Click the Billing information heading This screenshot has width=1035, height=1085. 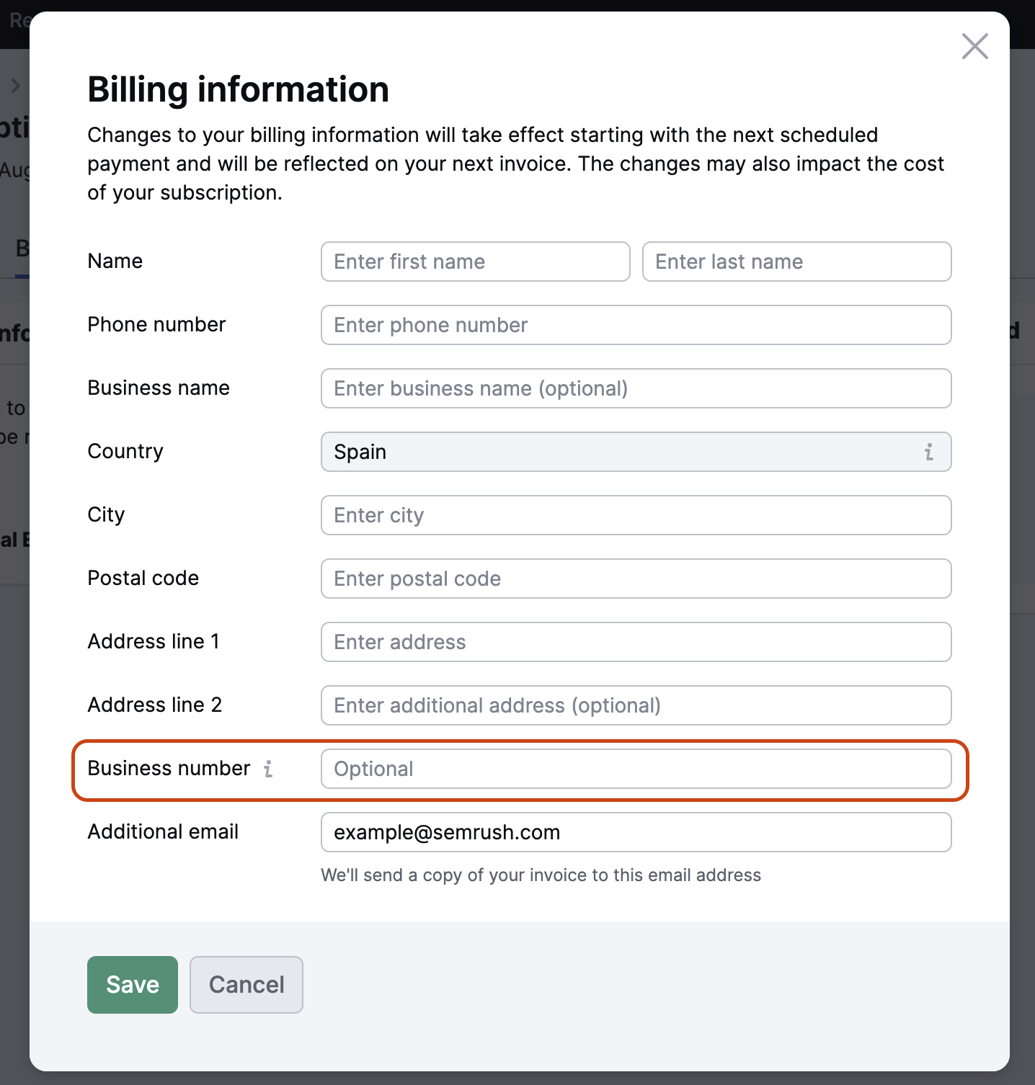(238, 89)
